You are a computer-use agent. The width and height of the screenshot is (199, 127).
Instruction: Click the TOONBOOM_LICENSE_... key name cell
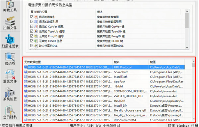(x=131, y=91)
